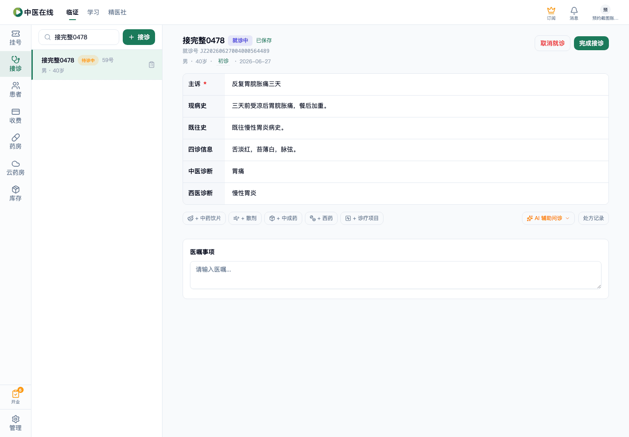Open the user avatar account menu
This screenshot has height=437, width=629.
click(605, 13)
